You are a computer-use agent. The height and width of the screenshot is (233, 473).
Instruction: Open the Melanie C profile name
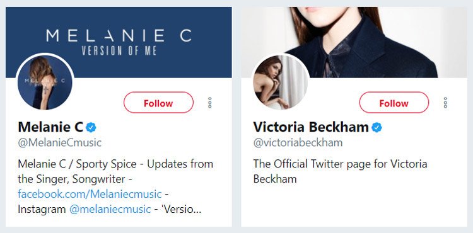[x=50, y=127]
